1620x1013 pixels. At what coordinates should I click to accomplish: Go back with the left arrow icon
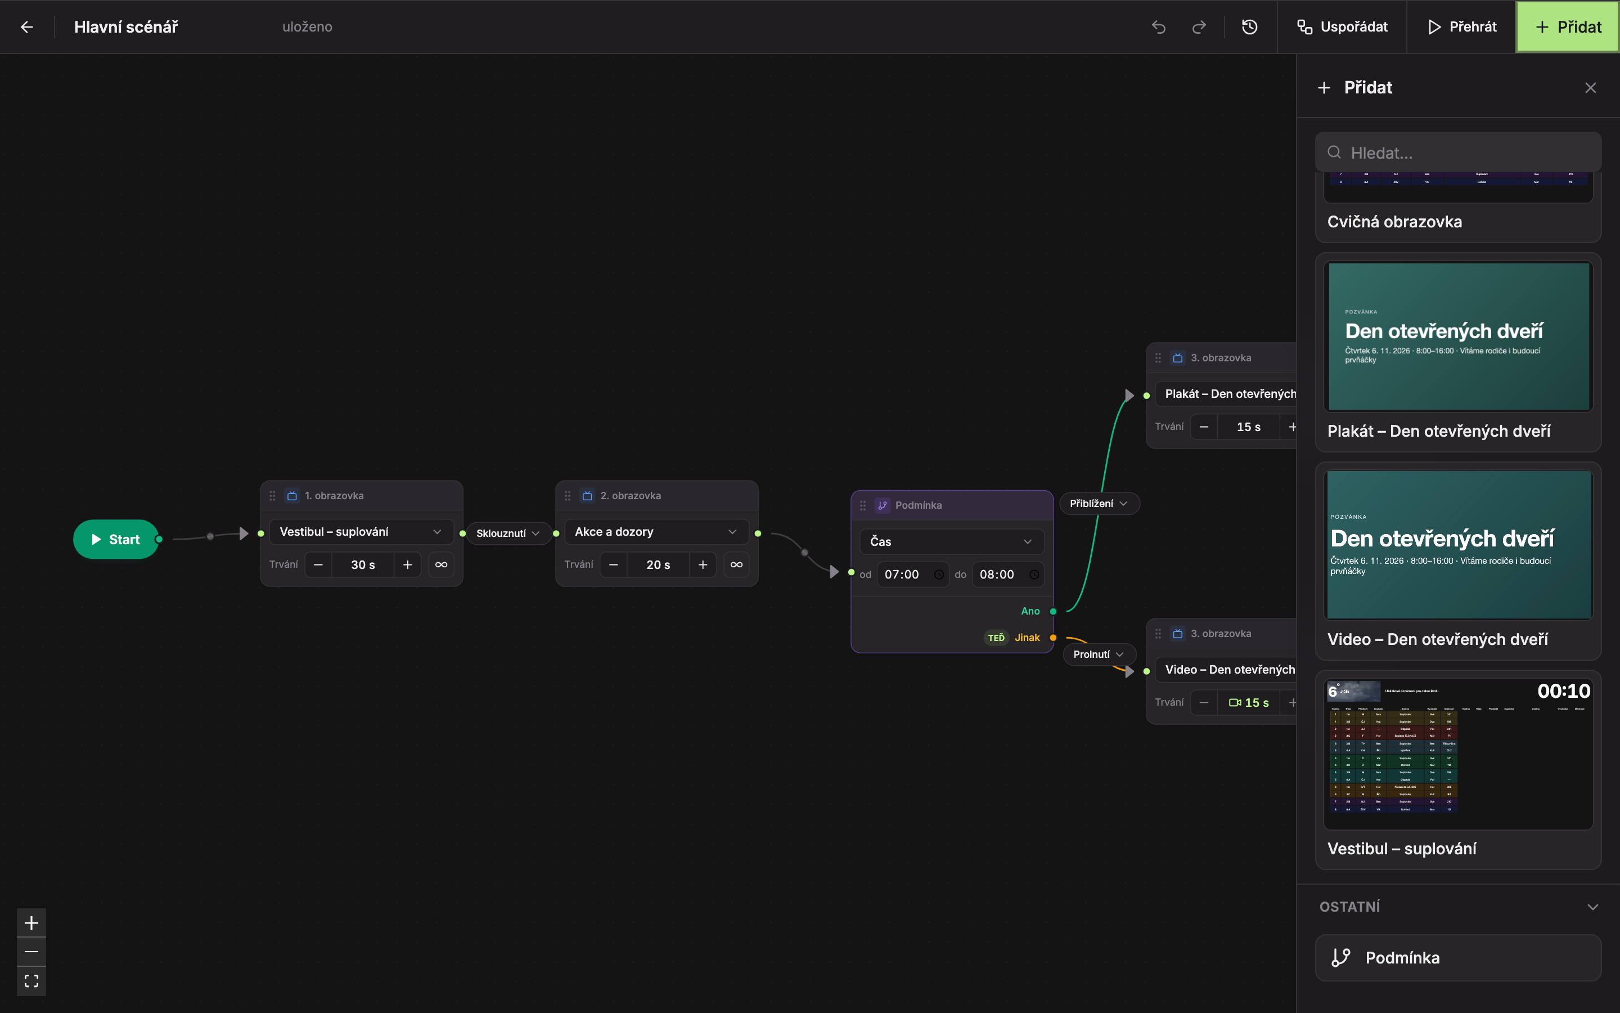coord(27,27)
